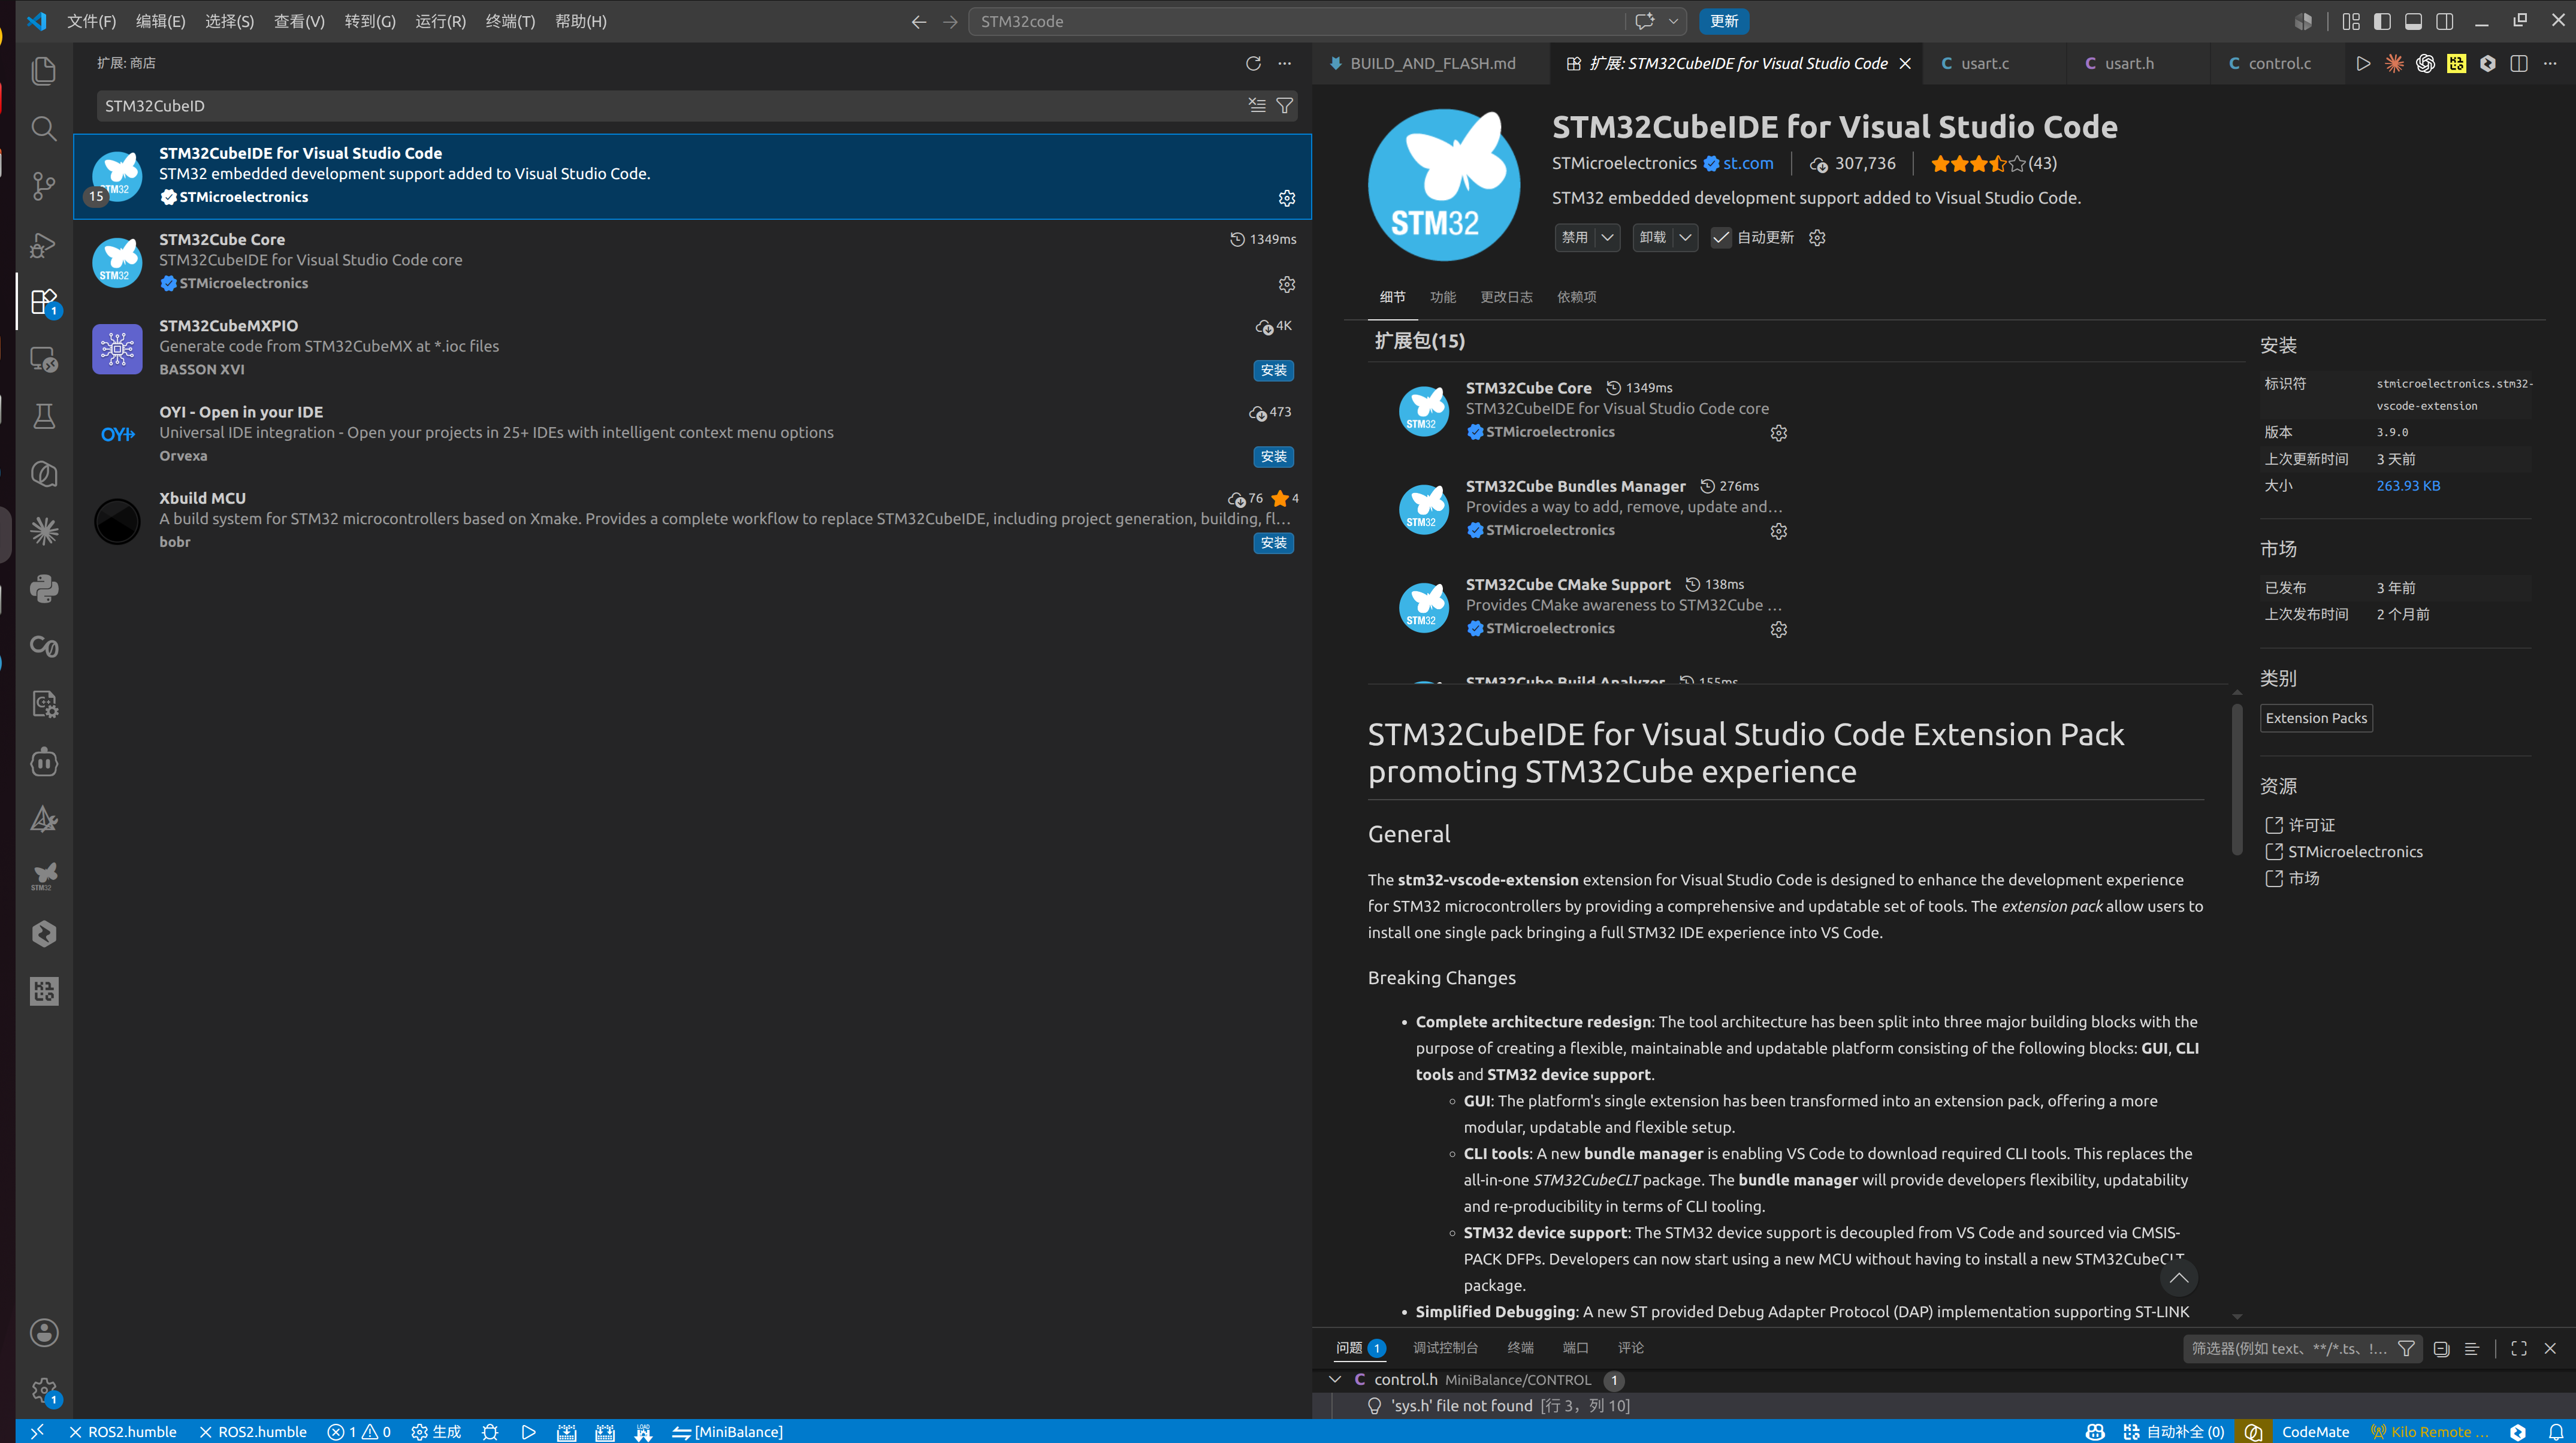
Task: Open the Search view in the activity bar
Action: [44, 128]
